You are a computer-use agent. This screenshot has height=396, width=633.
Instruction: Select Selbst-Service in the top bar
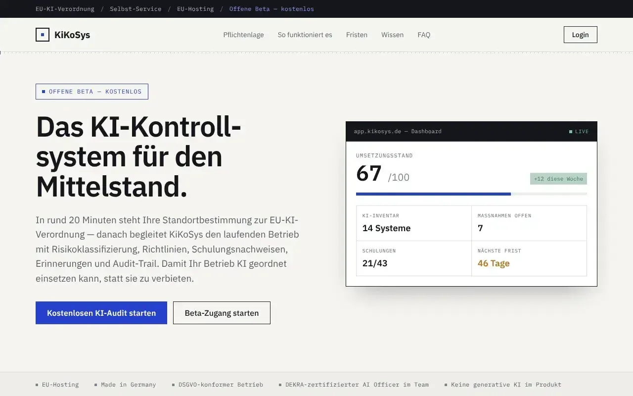(136, 9)
